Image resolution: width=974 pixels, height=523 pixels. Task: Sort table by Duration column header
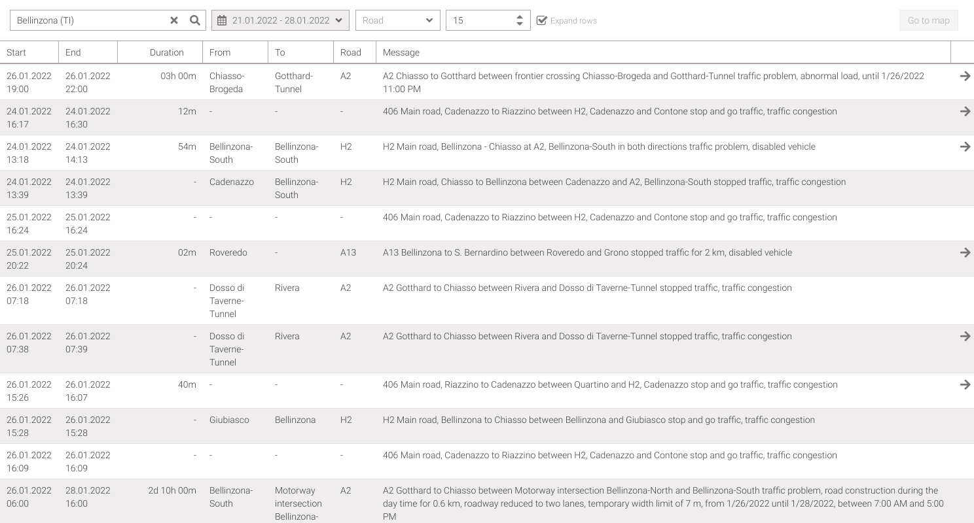166,52
